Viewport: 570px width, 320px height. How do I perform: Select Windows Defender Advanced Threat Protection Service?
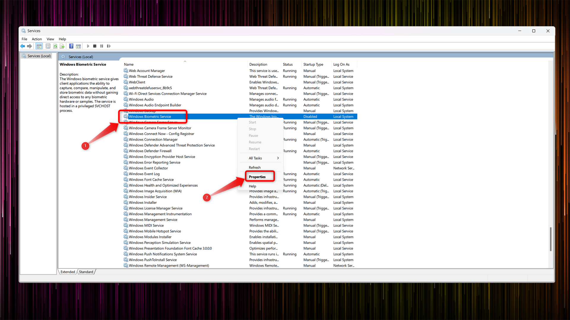[172, 145]
